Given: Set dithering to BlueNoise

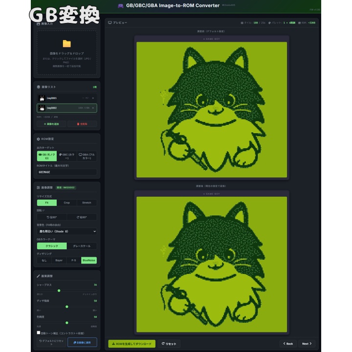Looking at the screenshot, I should 89,261.
